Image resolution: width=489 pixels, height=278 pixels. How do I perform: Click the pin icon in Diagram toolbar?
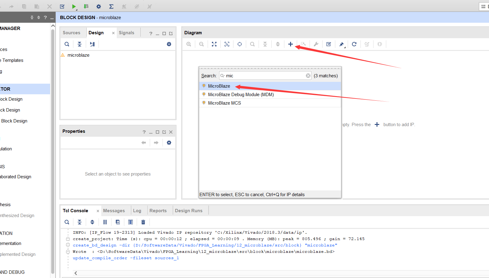coord(341,44)
